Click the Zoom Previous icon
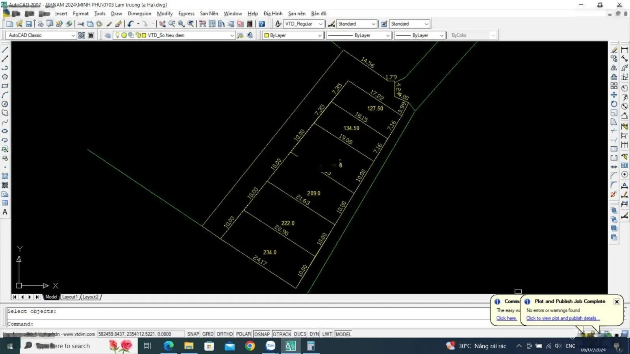Screen dimensions: 630x354 [x=191, y=24]
